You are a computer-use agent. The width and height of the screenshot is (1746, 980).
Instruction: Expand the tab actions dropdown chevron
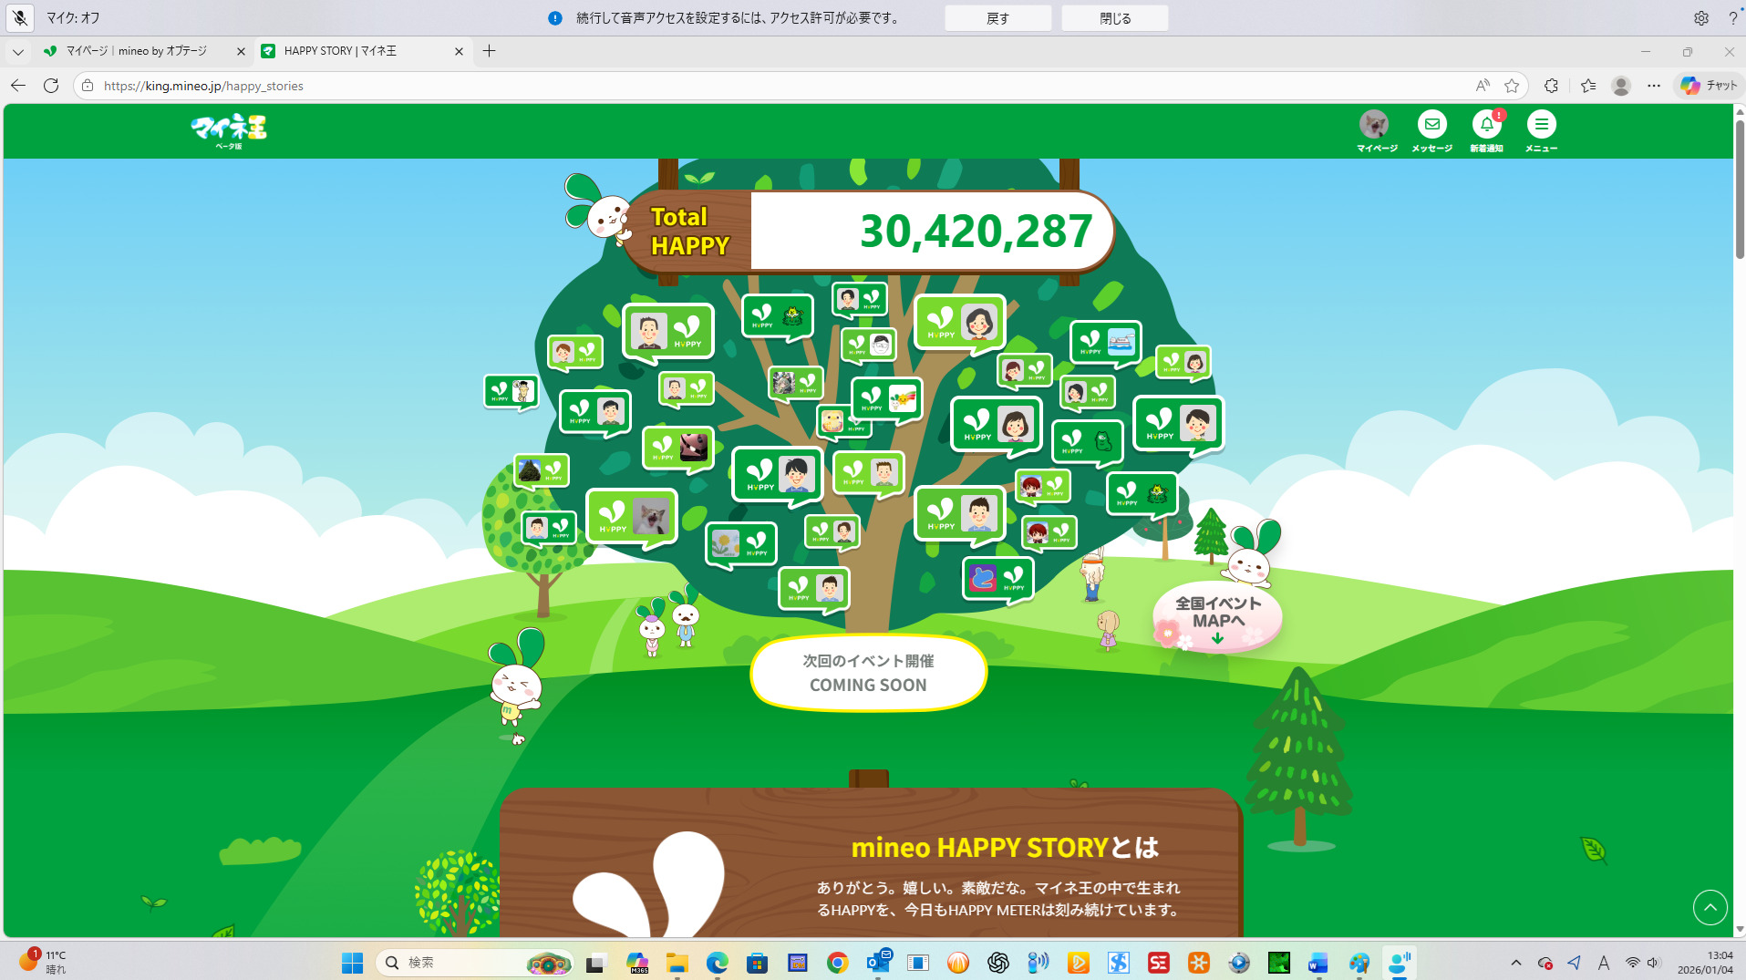click(x=17, y=51)
